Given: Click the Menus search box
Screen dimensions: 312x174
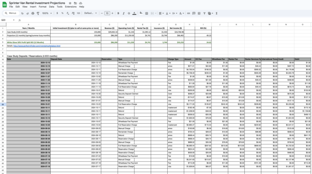Looking at the screenshot, I should tap(10, 13).
